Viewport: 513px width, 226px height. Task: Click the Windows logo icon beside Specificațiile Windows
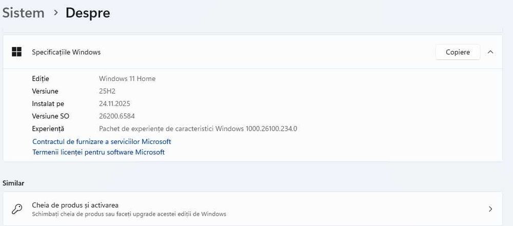coord(17,52)
